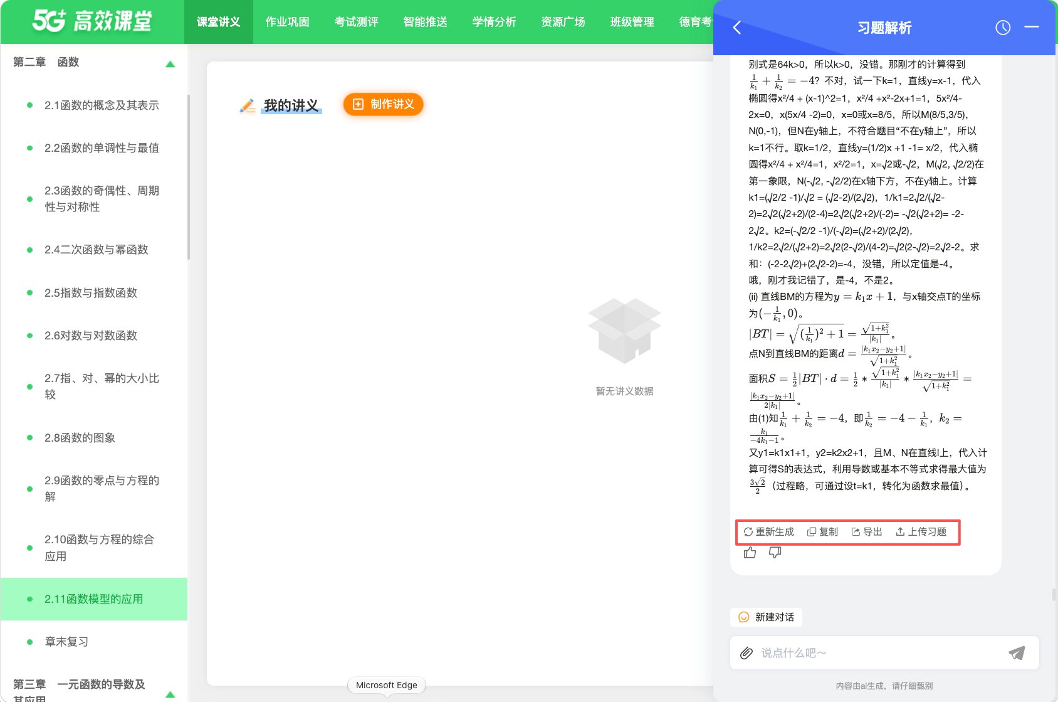Click 导出 to export answer
The height and width of the screenshot is (702, 1058).
click(x=867, y=532)
